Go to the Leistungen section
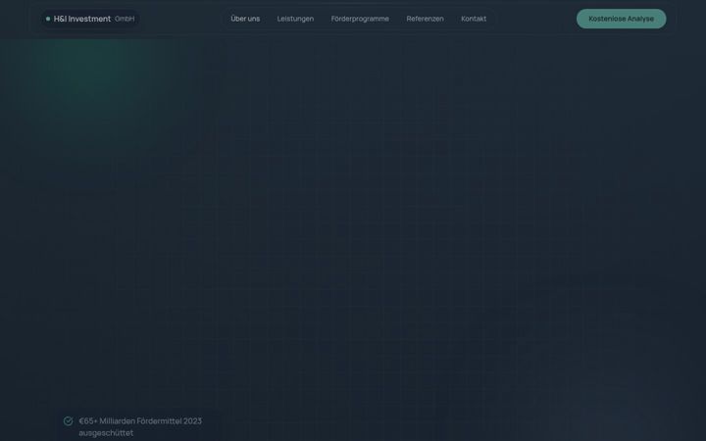 295,19
